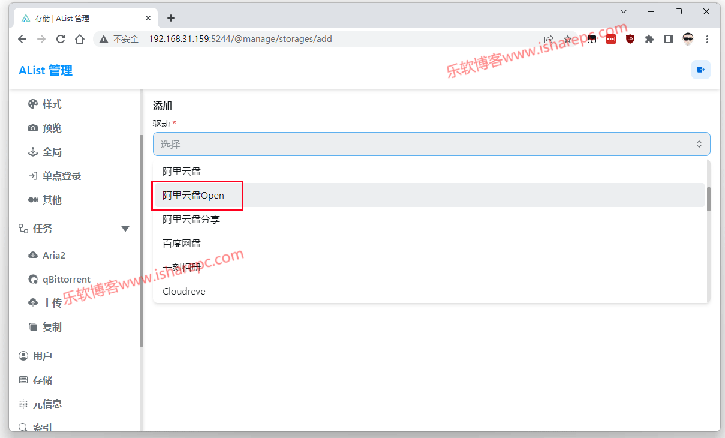Screen dimensions: 725x438
Task: Open the browser extensions puzzle icon
Action: (x=649, y=39)
